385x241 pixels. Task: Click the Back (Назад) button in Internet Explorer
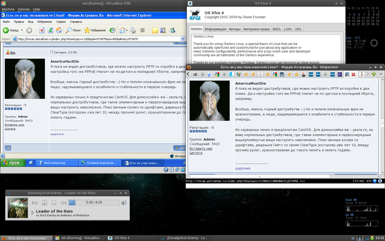[11, 30]
